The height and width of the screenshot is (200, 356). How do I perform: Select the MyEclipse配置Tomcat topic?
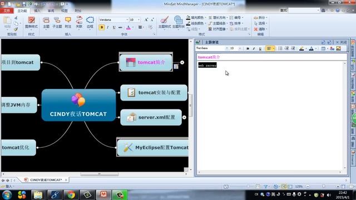pos(153,147)
